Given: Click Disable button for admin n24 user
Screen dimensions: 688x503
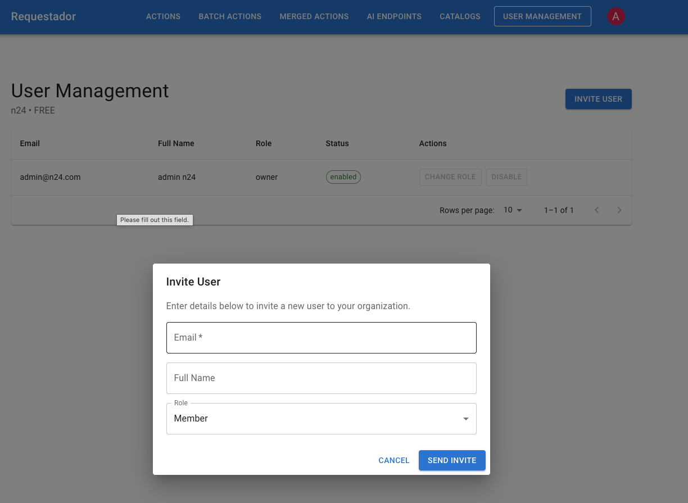Looking at the screenshot, I should click(x=506, y=177).
